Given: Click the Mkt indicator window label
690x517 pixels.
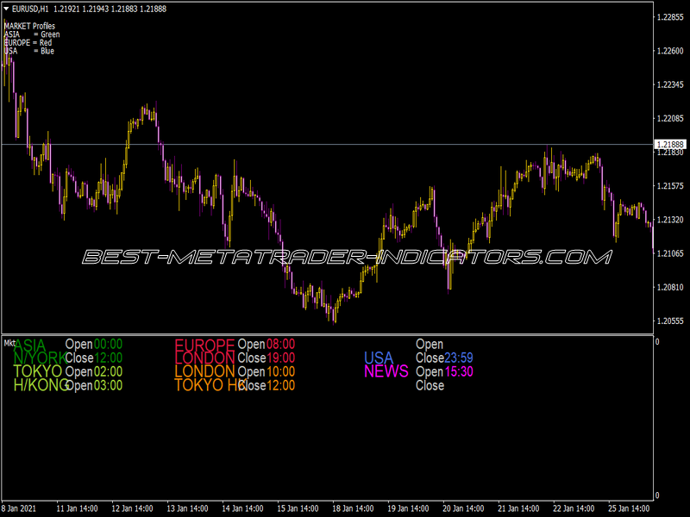Looking at the screenshot, I should tap(9, 342).
